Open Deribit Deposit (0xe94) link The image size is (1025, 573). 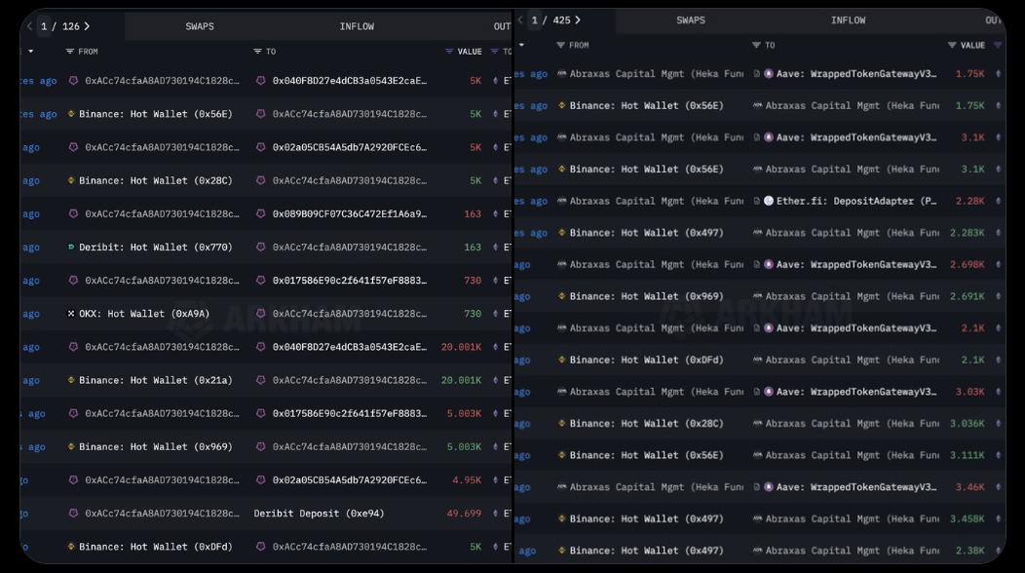coord(319,514)
